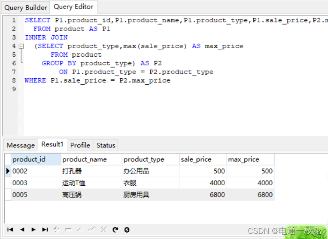Sort by the product_id column header
The image size is (328, 239).
(36, 159)
